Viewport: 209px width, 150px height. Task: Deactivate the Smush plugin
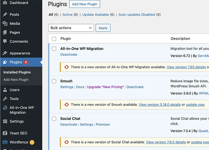[135, 87]
